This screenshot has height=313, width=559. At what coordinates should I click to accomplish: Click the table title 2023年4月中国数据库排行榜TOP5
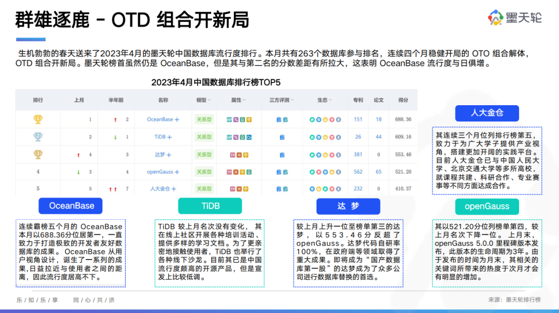(216, 82)
